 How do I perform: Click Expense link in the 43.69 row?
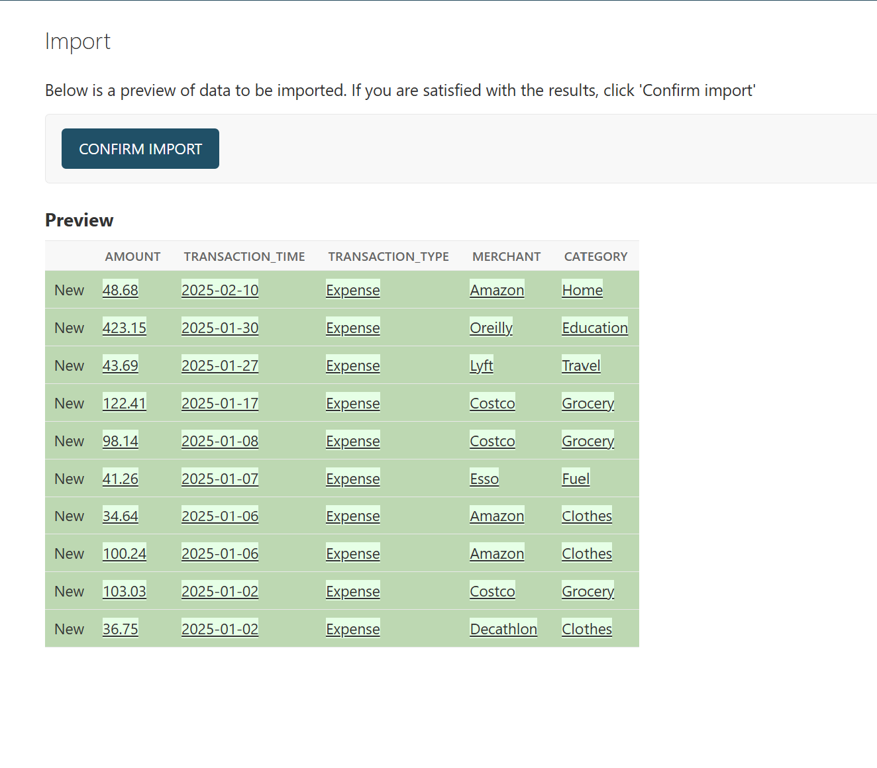pos(353,365)
